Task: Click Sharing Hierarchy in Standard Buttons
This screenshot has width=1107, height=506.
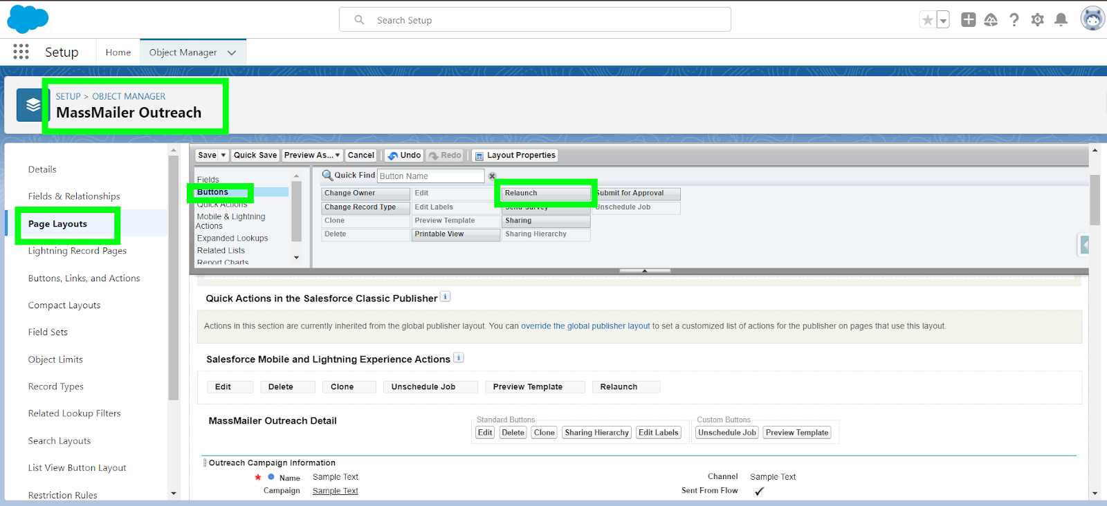Action: click(x=596, y=433)
